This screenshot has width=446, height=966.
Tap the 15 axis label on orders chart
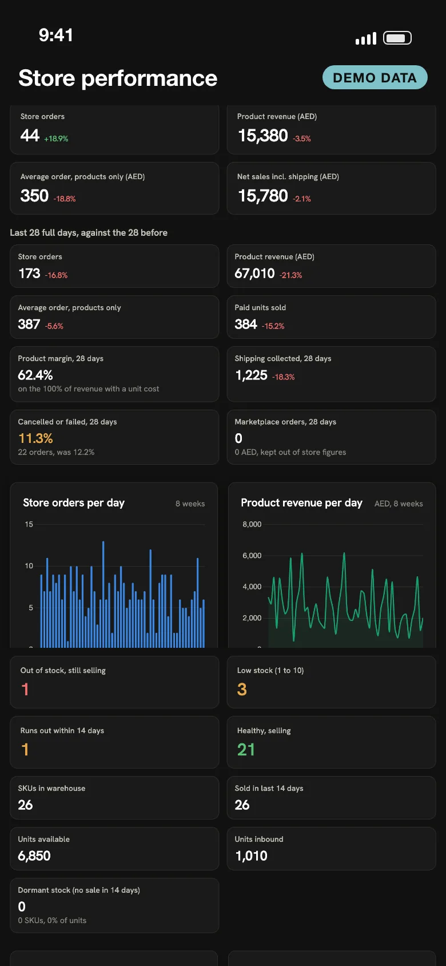coord(29,524)
